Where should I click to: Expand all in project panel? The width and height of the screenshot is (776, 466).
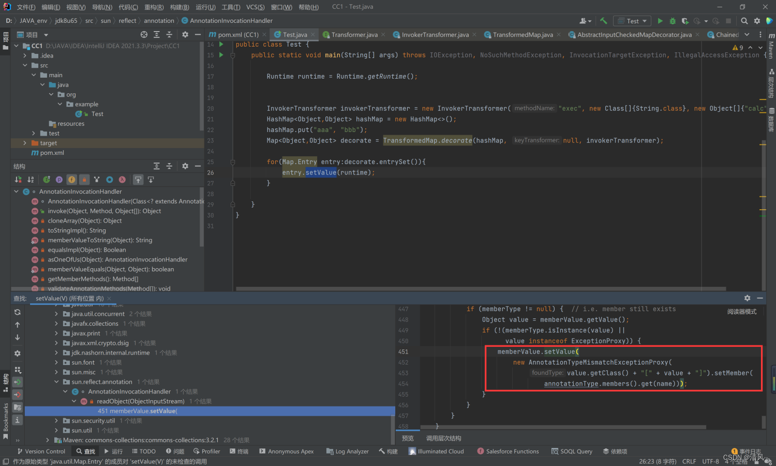157,35
